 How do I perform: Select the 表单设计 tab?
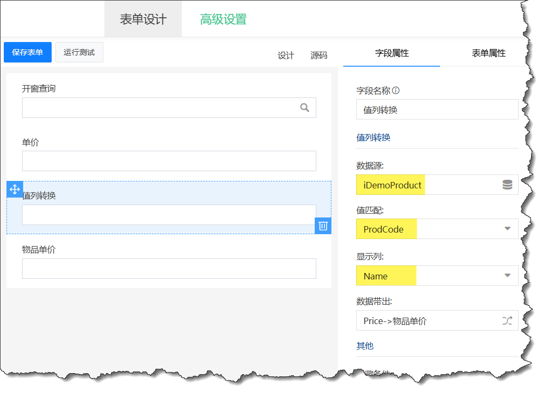(x=143, y=19)
